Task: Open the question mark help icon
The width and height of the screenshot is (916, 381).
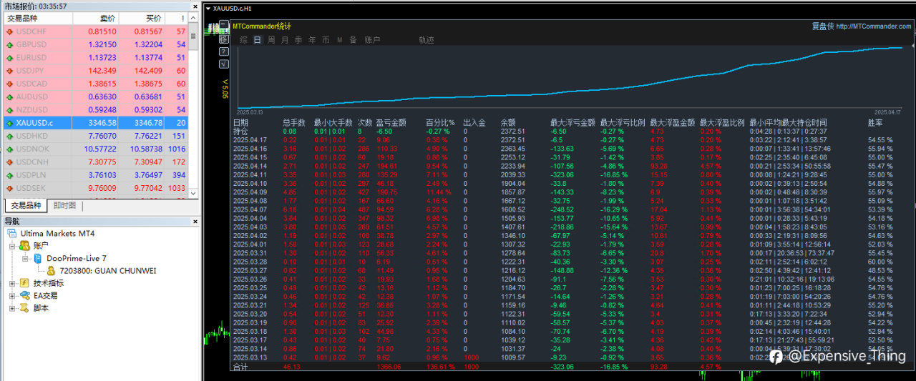Action: [224, 51]
